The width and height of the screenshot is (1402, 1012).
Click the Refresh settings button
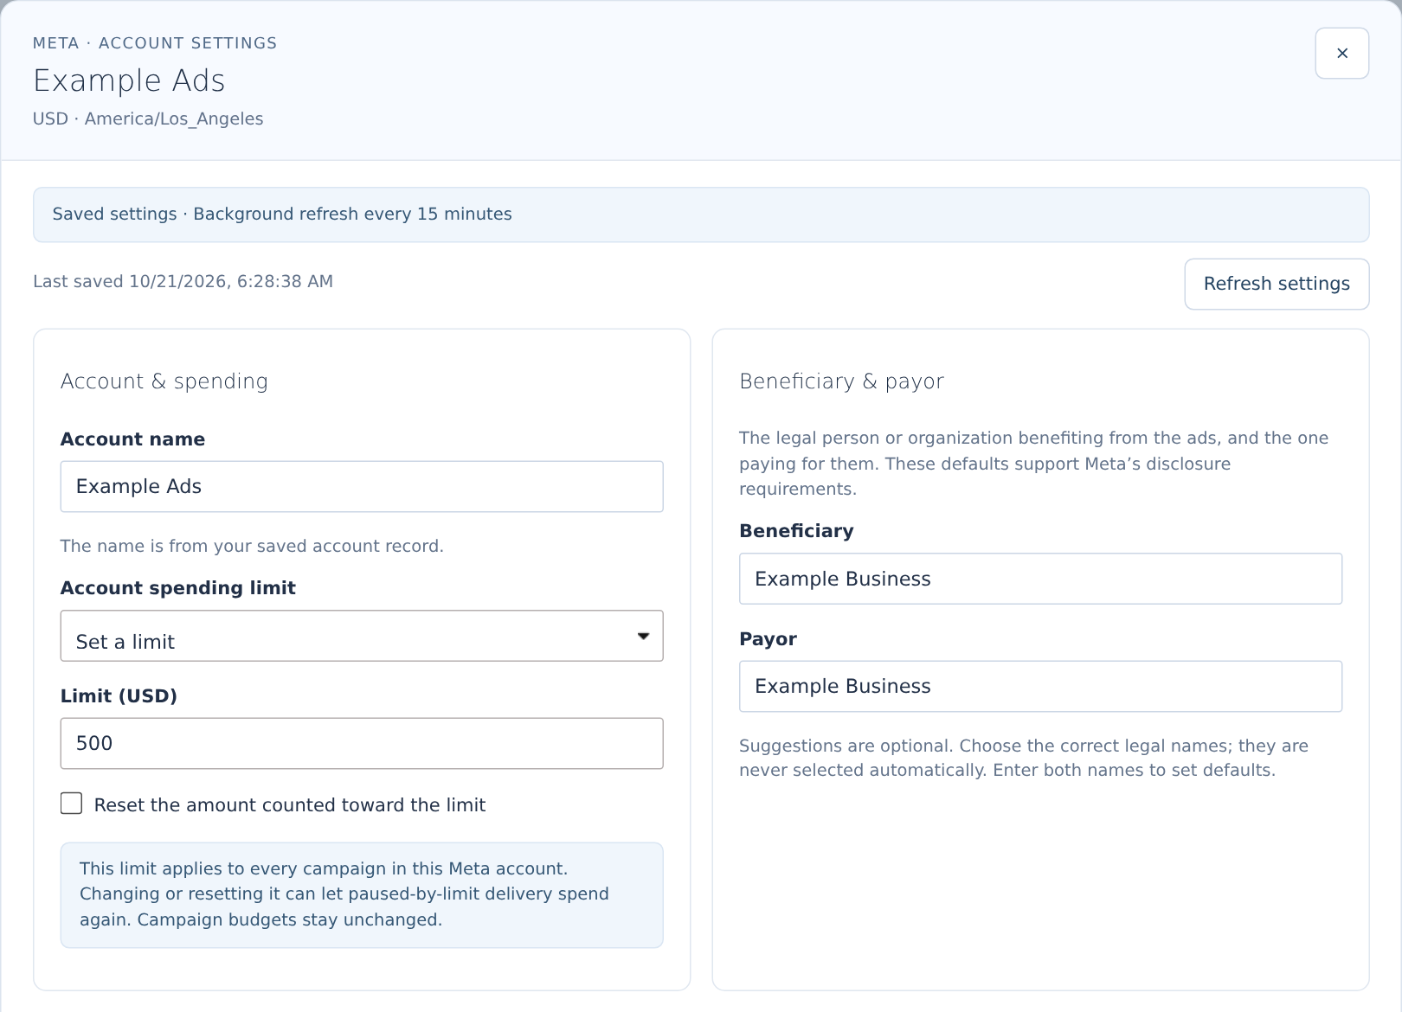click(x=1277, y=284)
